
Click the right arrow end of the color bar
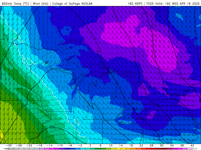click(195, 149)
